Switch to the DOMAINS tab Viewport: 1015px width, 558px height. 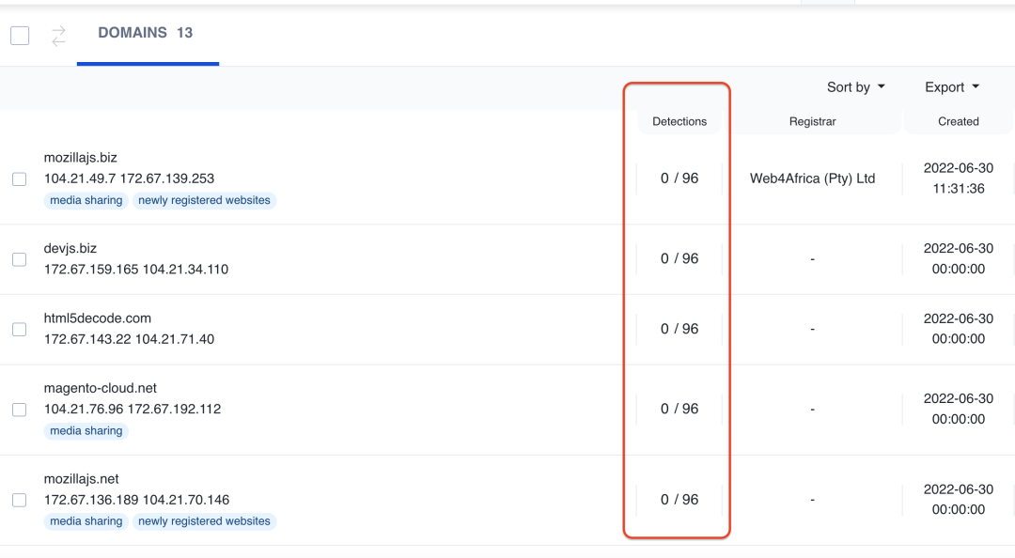pyautogui.click(x=146, y=33)
